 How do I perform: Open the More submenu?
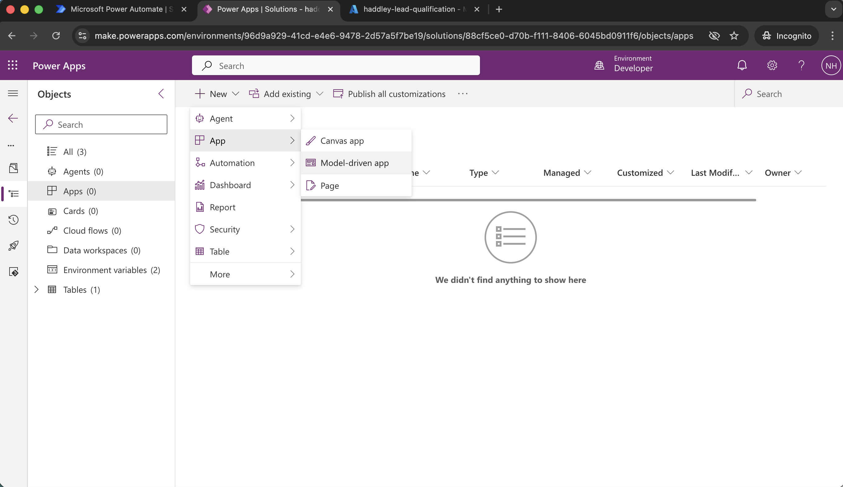coord(245,274)
